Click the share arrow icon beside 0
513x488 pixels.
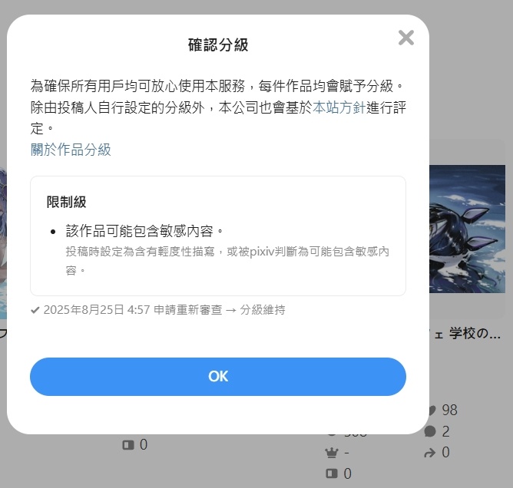point(430,453)
